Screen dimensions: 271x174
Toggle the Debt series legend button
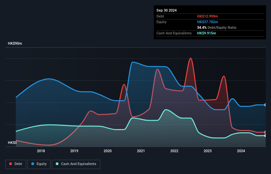(16, 164)
